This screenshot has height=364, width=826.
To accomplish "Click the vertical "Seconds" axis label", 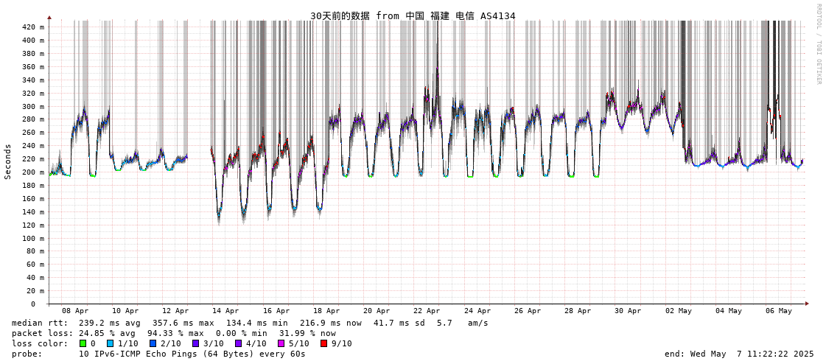I will tap(8, 161).
